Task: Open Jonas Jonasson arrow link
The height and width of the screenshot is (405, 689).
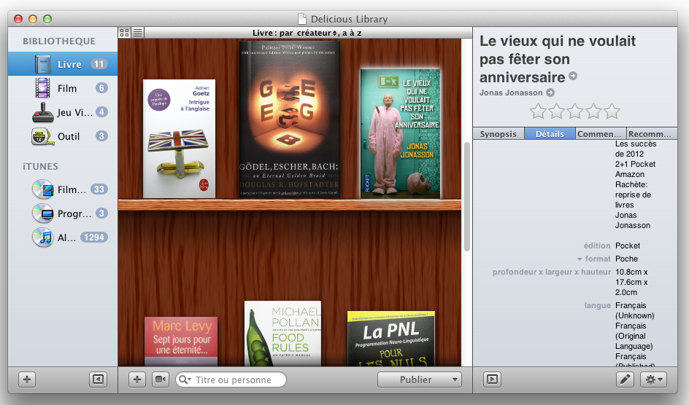Action: pos(550,93)
